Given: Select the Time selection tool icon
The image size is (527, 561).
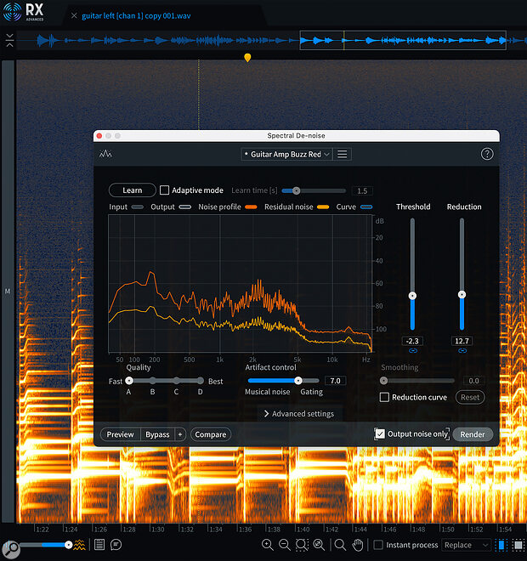Looking at the screenshot, I should pyautogui.click(x=501, y=545).
